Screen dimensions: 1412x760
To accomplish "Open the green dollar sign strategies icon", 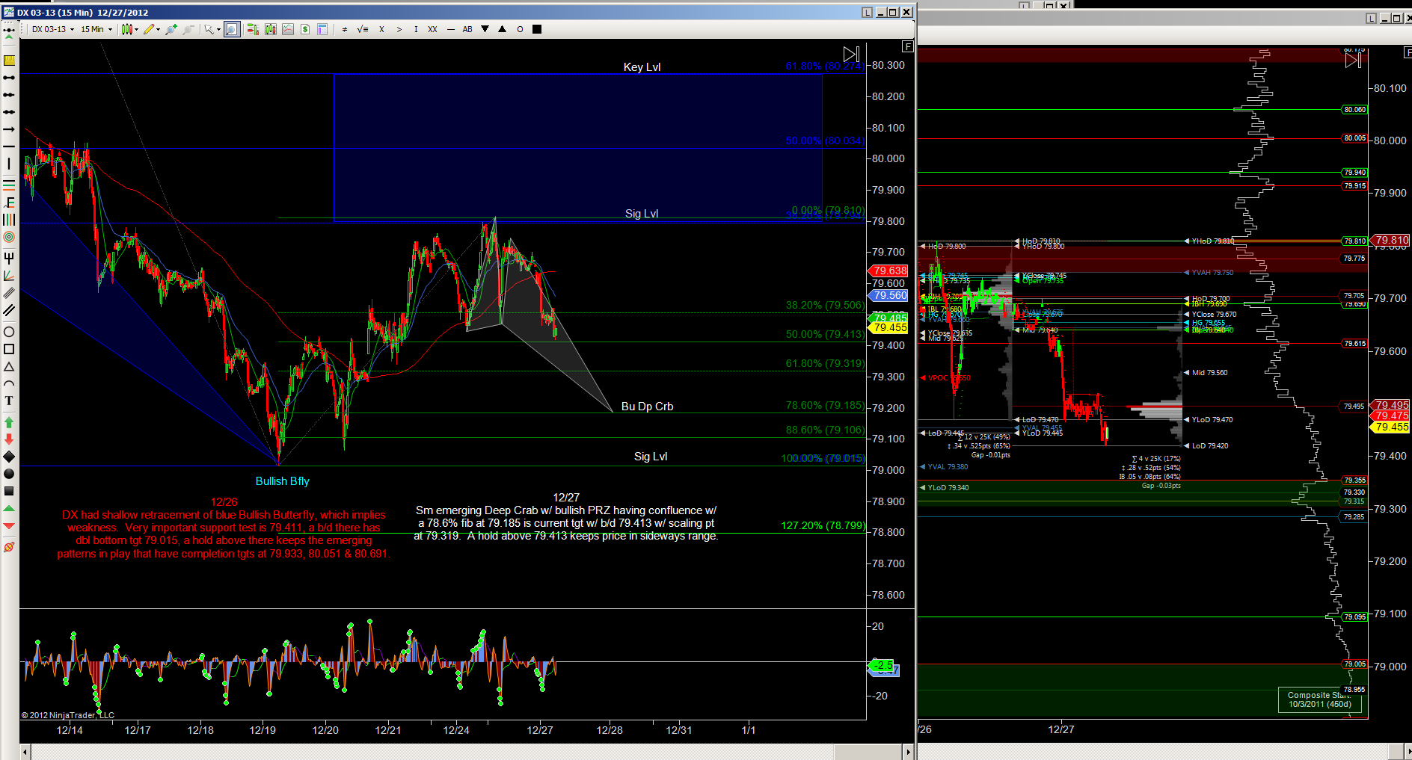I will (x=305, y=29).
